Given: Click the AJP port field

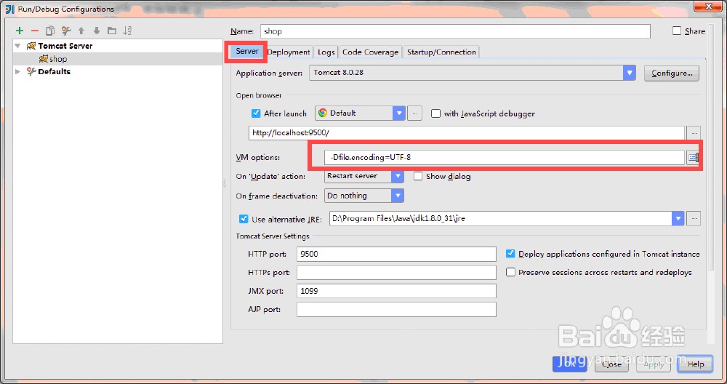Looking at the screenshot, I should pos(396,309).
